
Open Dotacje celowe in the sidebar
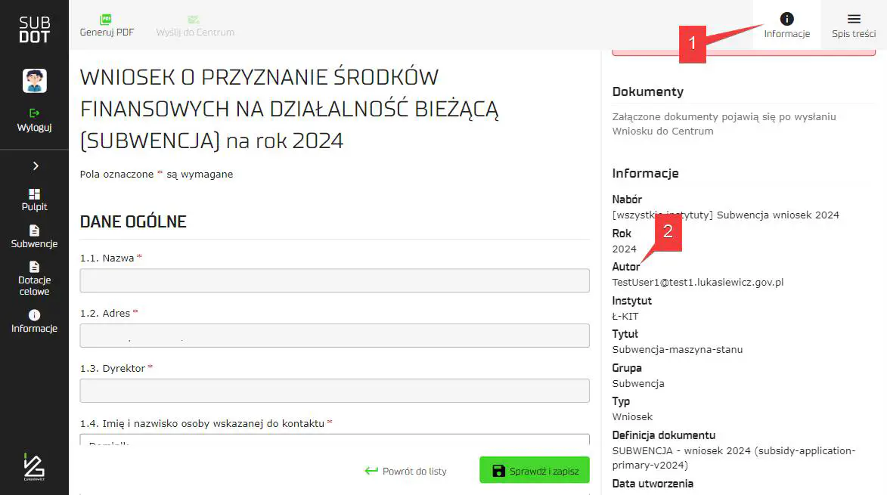pos(34,278)
